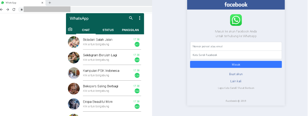Screen dimensions: 308x116
Task: Open a new browser tab with plus icon
Action: tap(50, 3)
